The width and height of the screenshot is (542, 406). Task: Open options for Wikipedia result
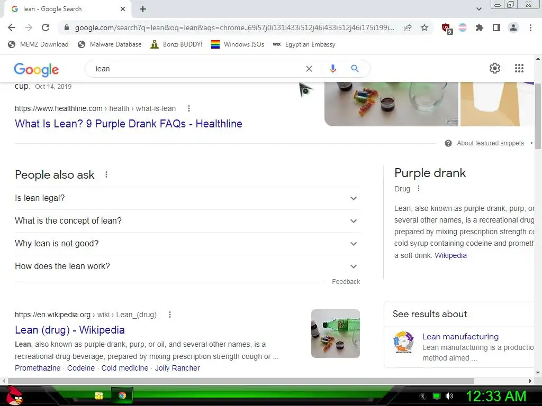[x=170, y=315]
